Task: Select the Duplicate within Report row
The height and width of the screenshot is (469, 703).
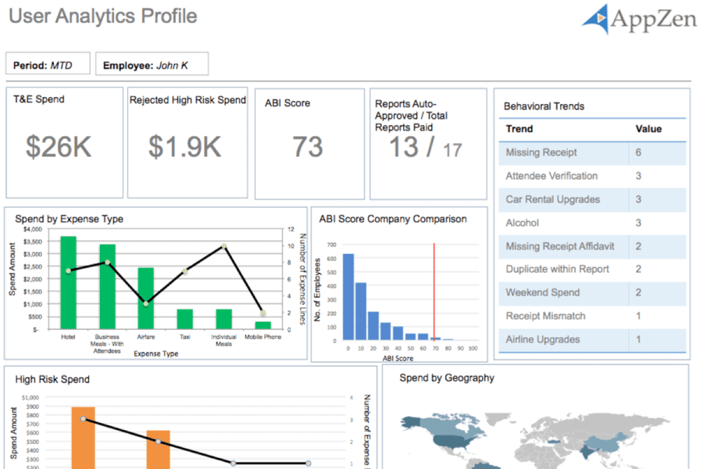Action: 592,269
